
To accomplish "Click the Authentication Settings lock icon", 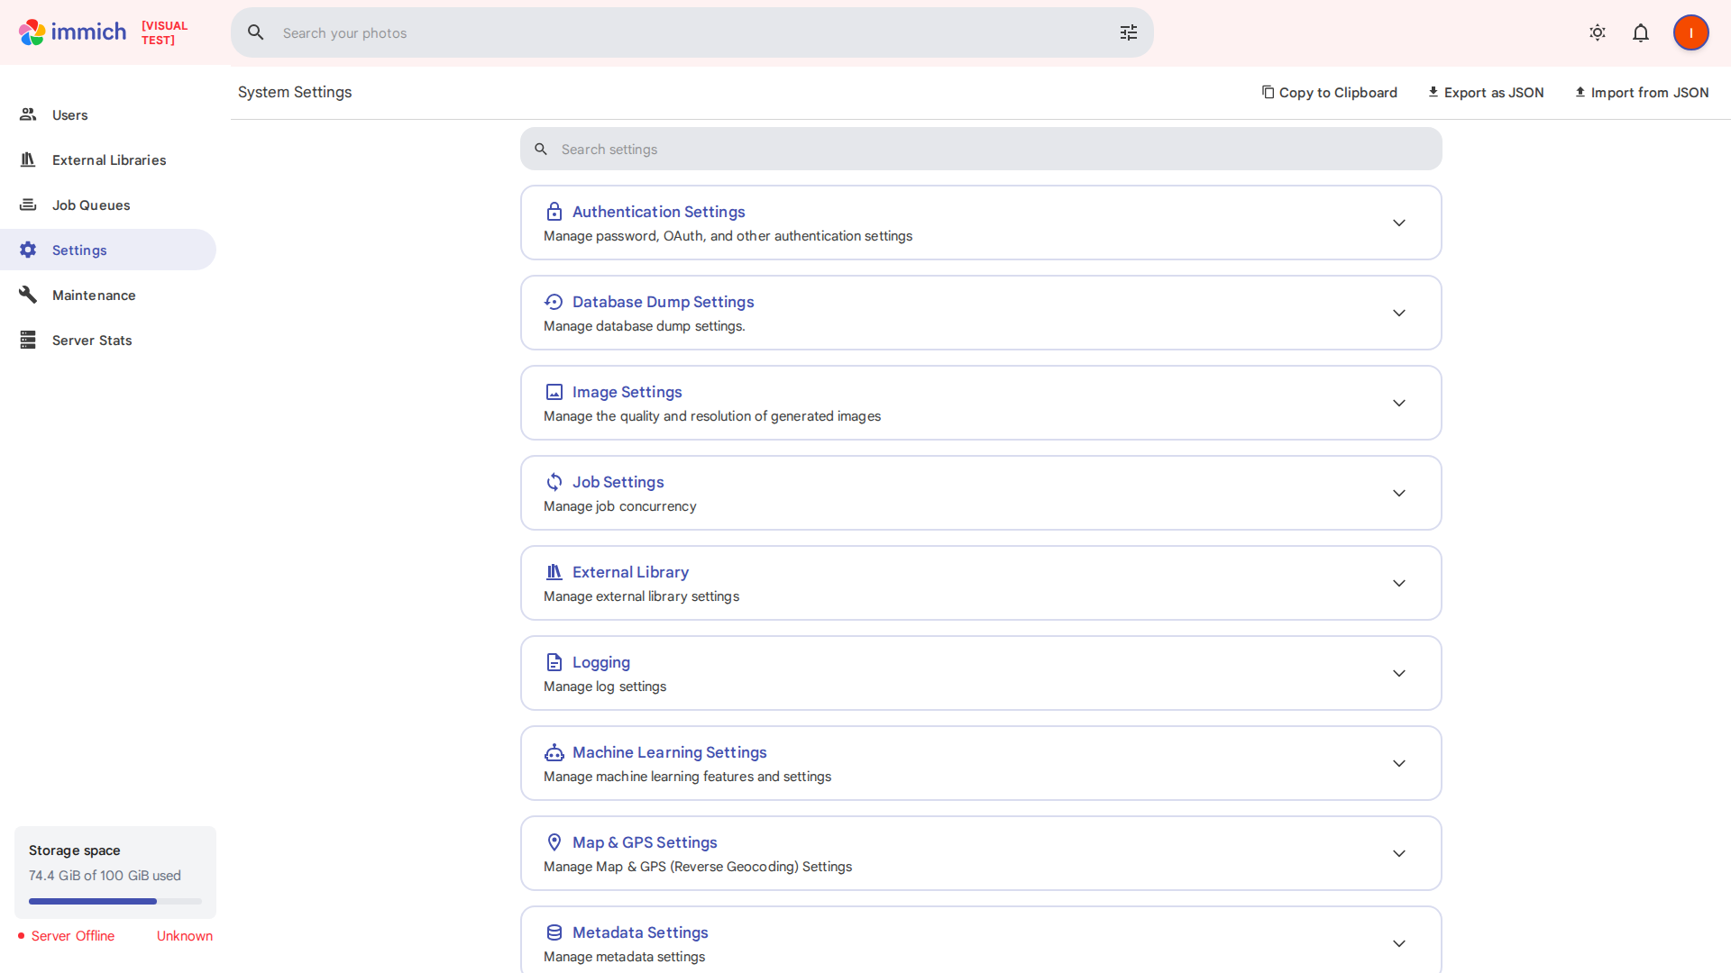I will coord(554,212).
